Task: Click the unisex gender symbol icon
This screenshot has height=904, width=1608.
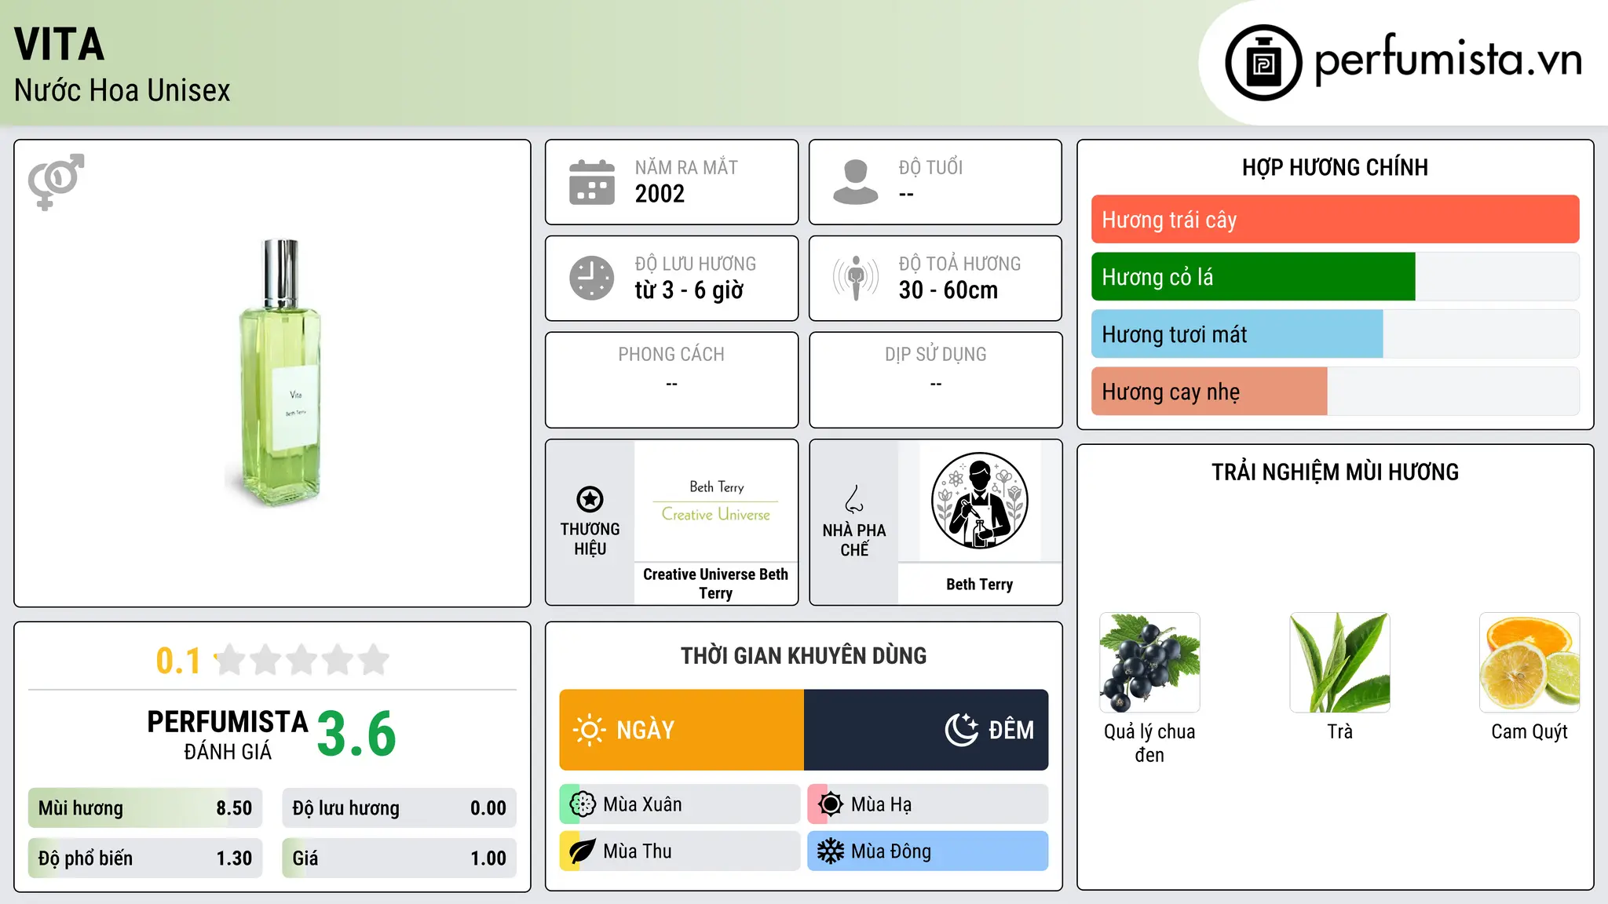Action: click(56, 181)
